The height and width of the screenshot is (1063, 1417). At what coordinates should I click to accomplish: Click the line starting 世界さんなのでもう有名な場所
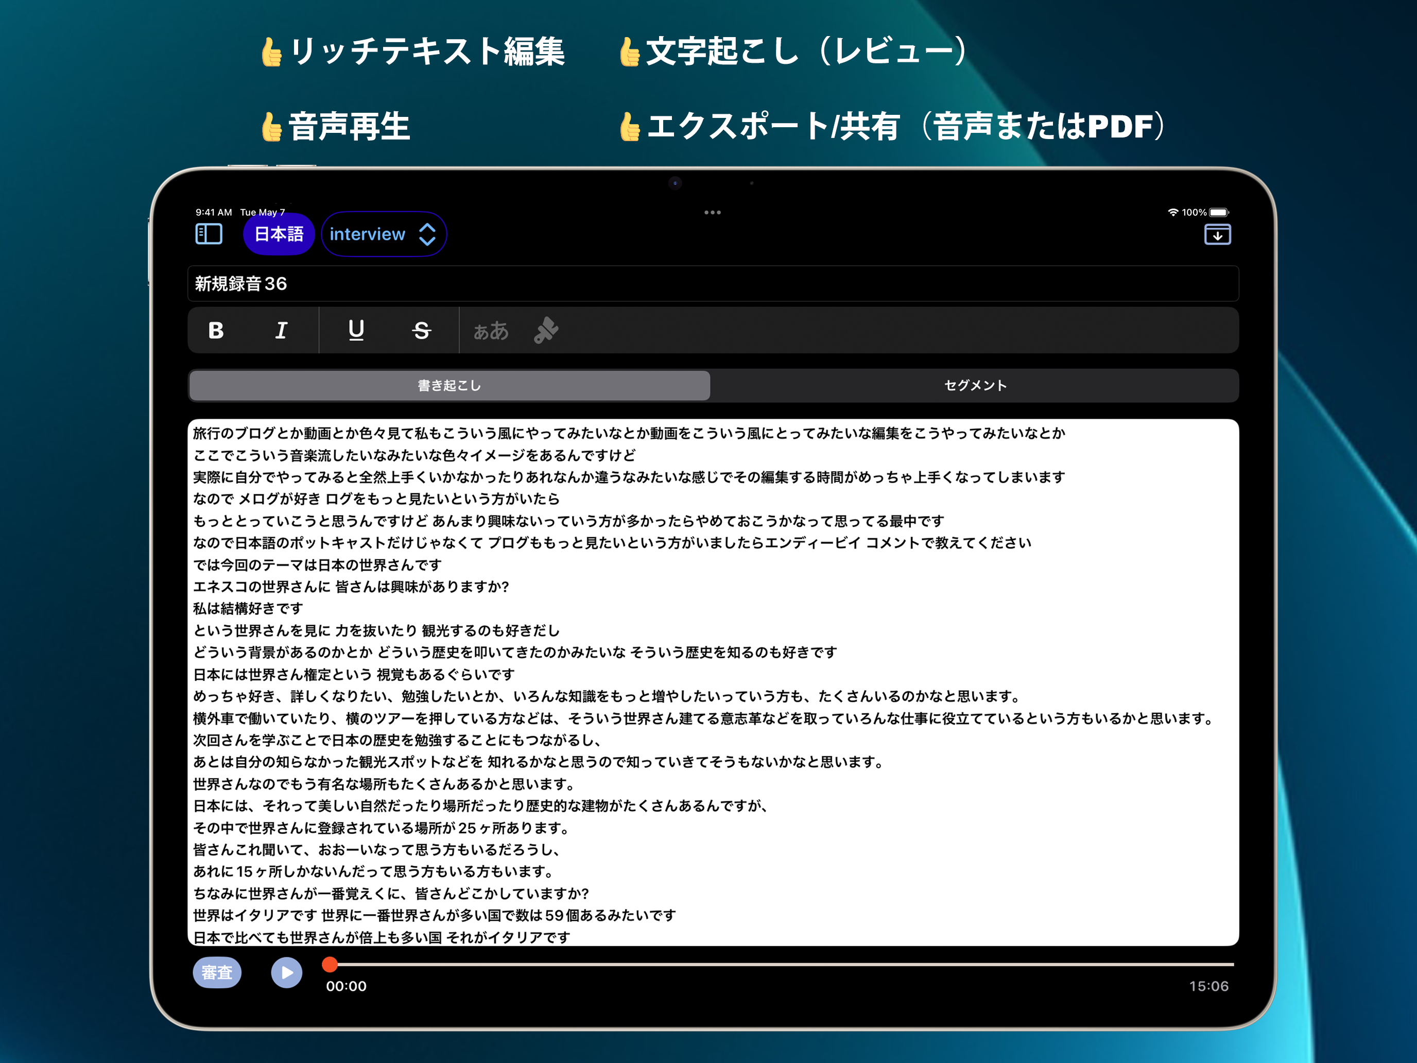pos(385,784)
